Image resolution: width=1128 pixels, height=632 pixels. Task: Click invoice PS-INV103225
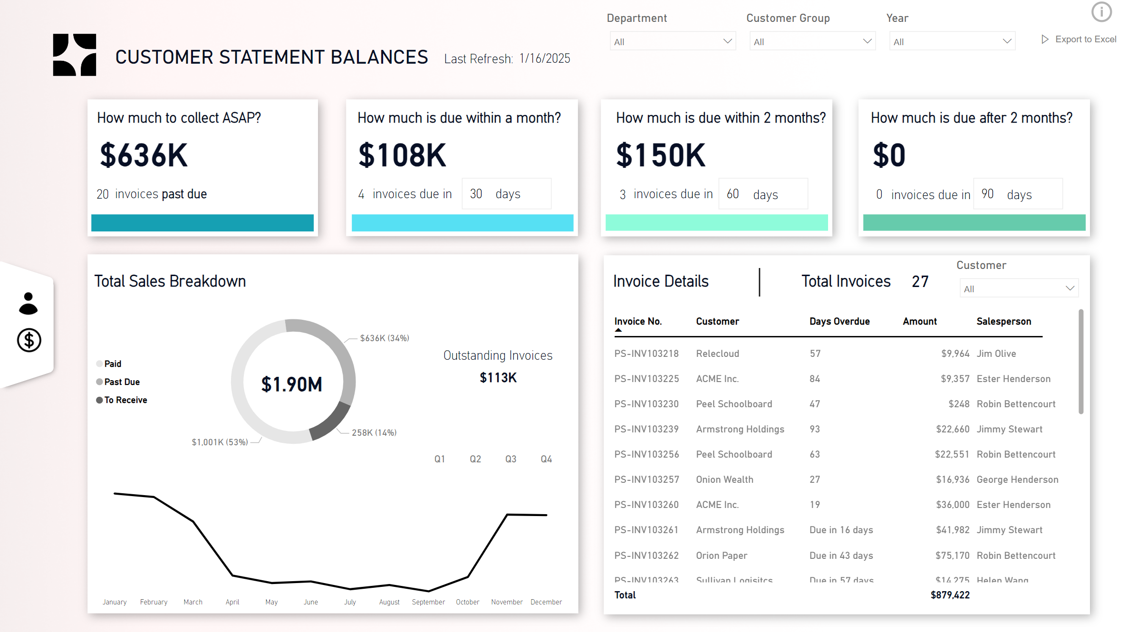pos(646,379)
